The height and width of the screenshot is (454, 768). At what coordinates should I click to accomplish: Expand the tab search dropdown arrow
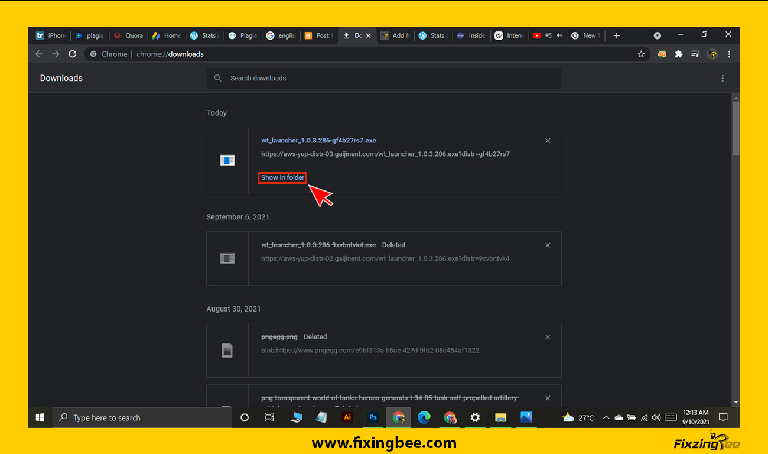657,35
